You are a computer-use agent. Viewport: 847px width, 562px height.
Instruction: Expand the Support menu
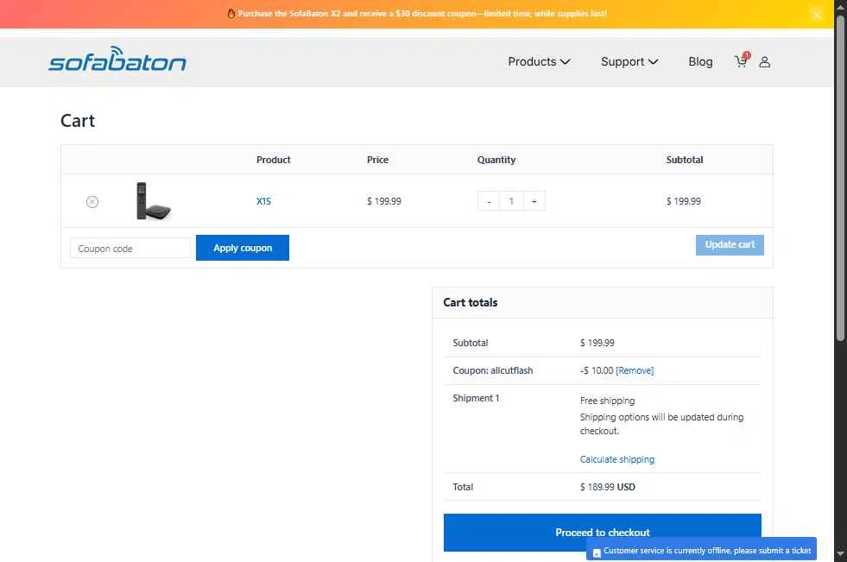coord(629,61)
